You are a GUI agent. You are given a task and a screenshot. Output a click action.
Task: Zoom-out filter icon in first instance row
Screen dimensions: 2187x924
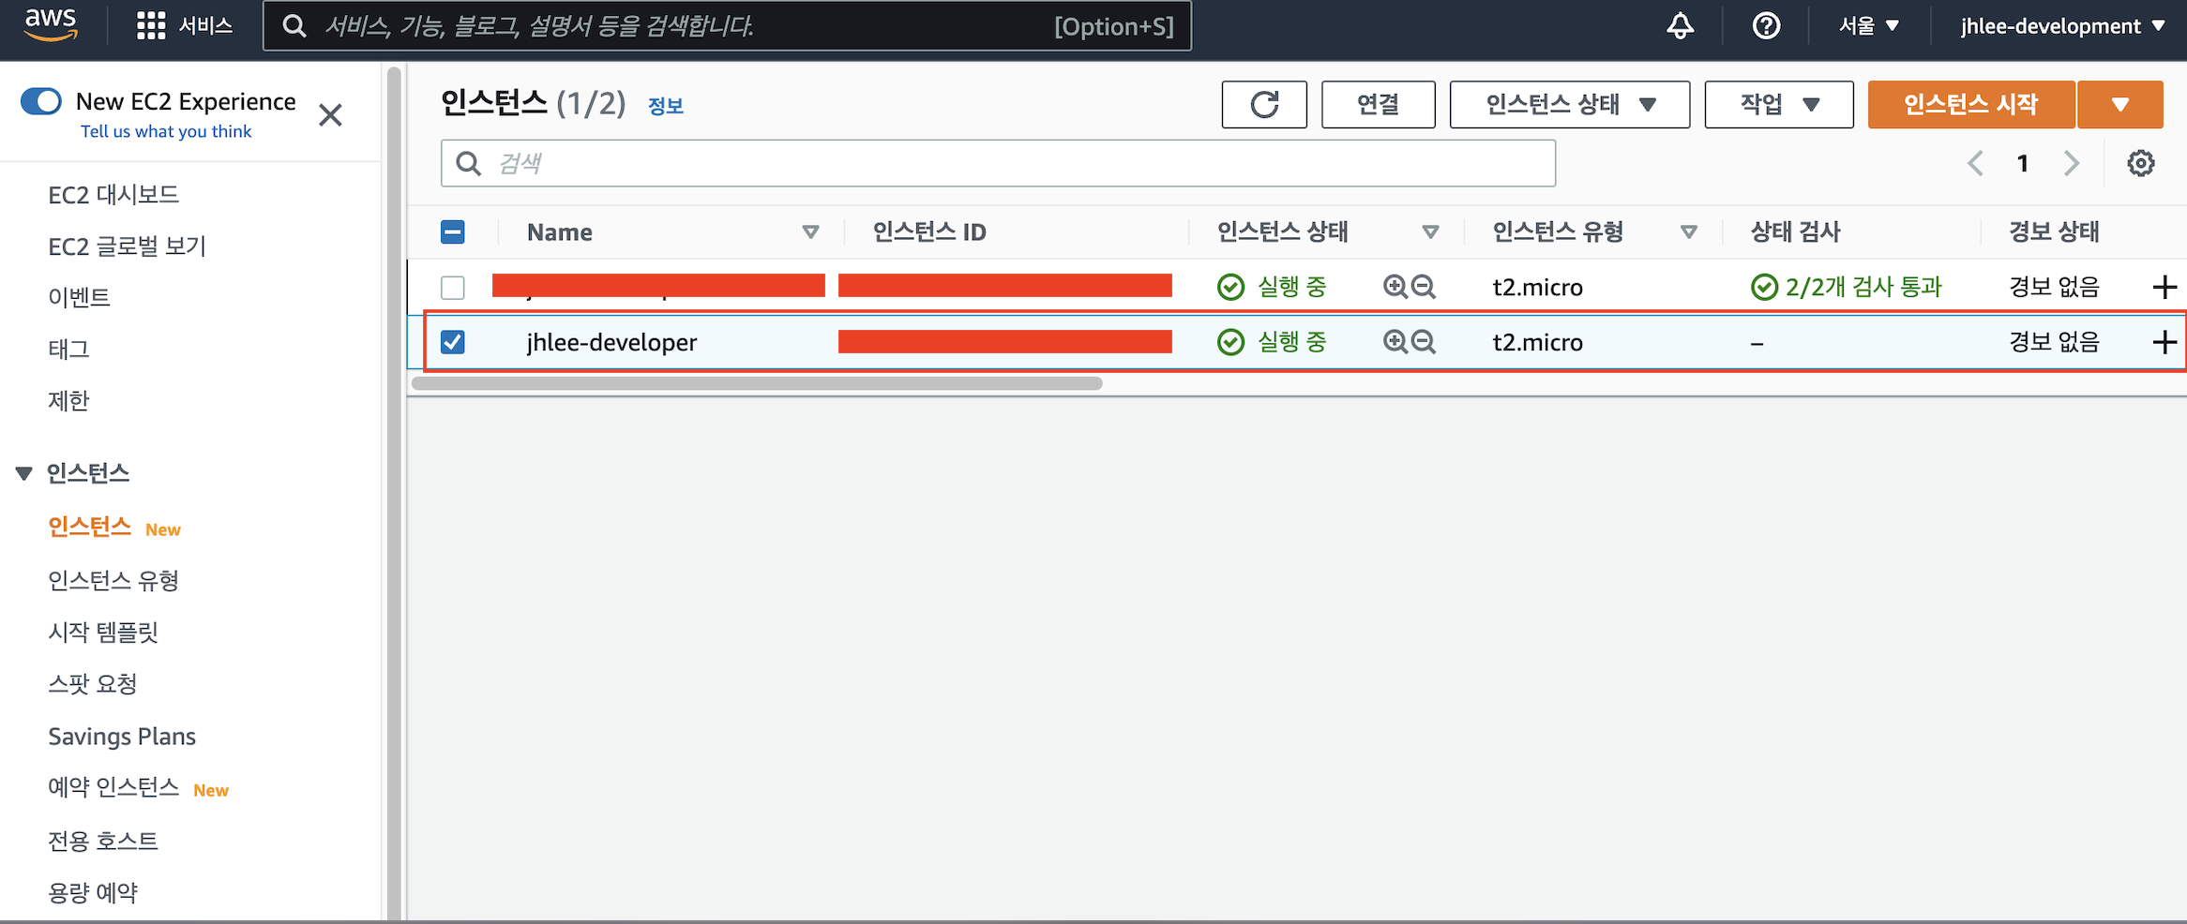coord(1424,287)
